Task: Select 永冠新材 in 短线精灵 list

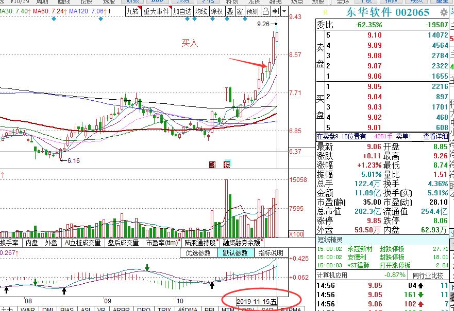Action: click(x=360, y=249)
